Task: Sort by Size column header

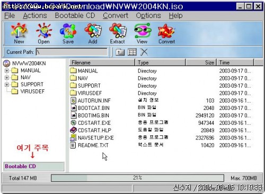Action: tap(201, 62)
